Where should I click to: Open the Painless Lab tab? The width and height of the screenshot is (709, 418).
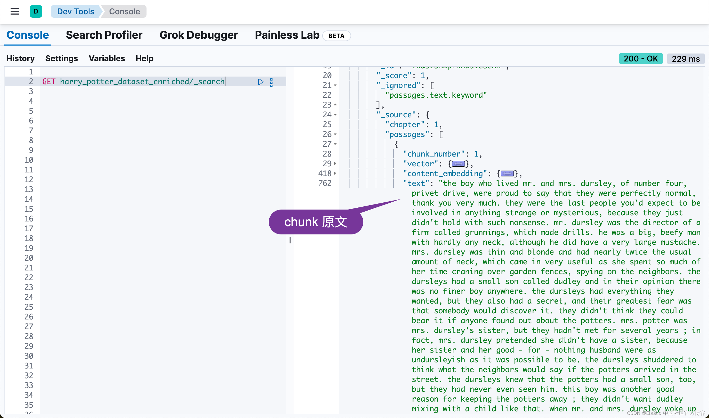click(x=287, y=35)
